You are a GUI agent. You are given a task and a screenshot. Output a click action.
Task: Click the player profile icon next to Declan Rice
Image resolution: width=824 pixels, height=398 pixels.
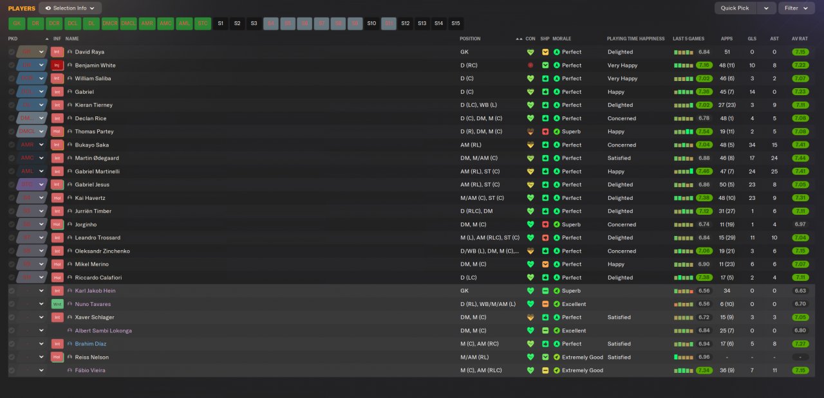70,118
